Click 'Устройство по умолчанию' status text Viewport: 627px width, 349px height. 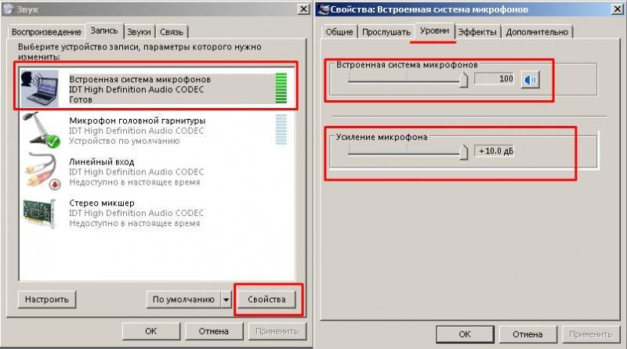tap(125, 141)
